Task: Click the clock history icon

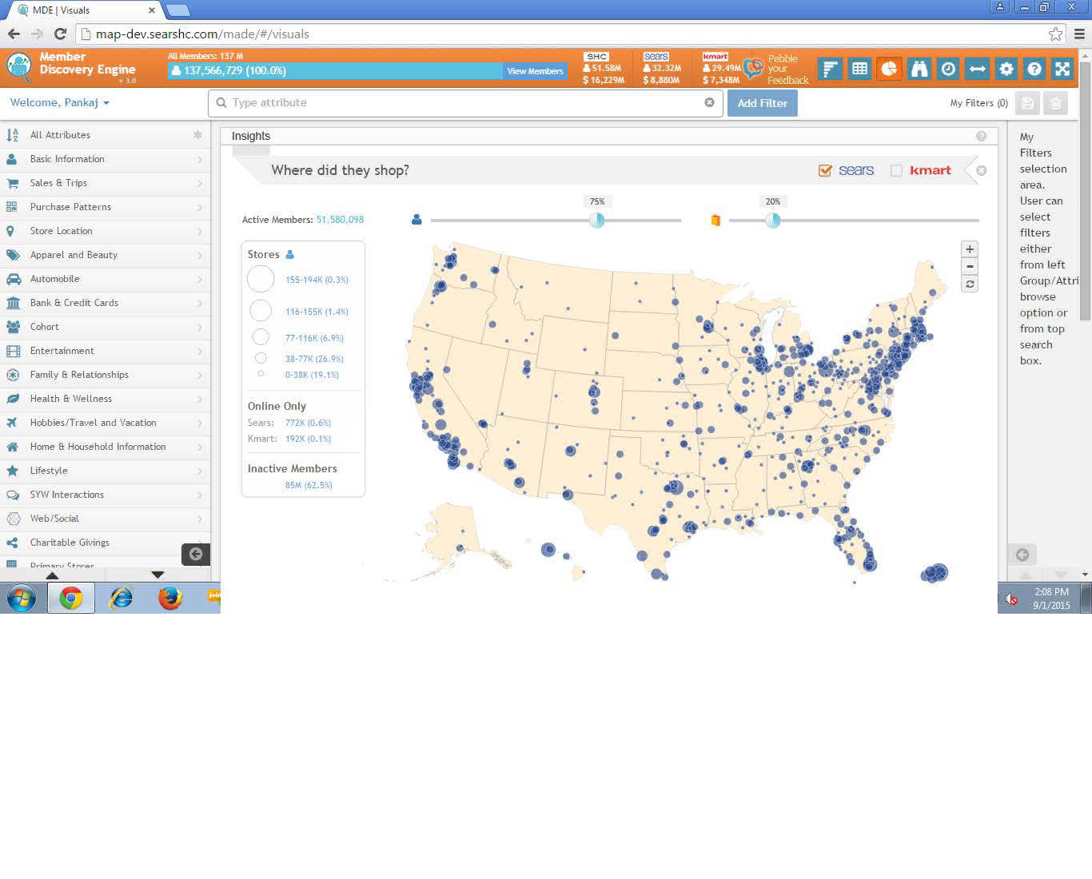Action: [x=948, y=70]
